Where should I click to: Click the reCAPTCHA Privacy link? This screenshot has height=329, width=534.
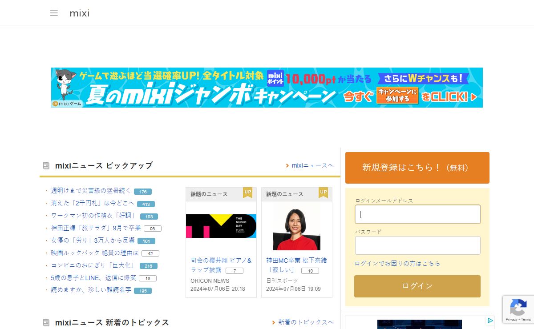point(511,320)
